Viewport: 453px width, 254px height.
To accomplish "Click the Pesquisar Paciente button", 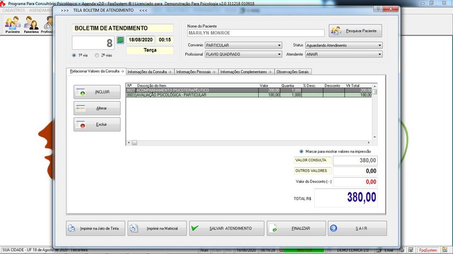I will pos(356,30).
